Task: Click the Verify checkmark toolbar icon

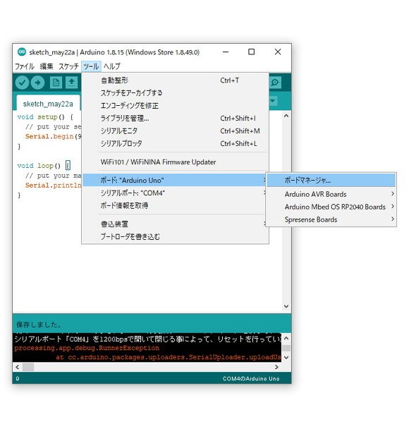Action: click(x=22, y=83)
